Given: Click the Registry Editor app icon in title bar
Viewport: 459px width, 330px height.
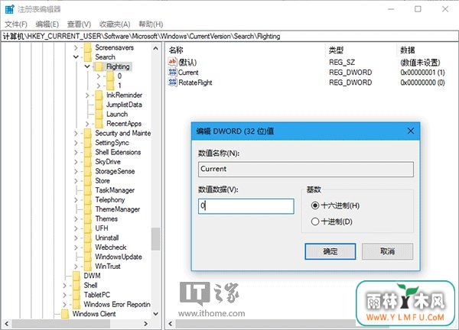Looking at the screenshot, I should (x=9, y=9).
